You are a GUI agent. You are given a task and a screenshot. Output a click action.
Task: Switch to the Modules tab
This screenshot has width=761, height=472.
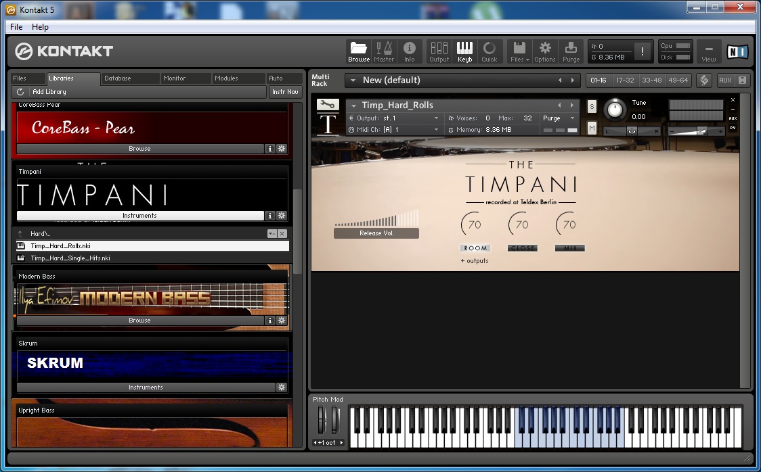point(238,78)
